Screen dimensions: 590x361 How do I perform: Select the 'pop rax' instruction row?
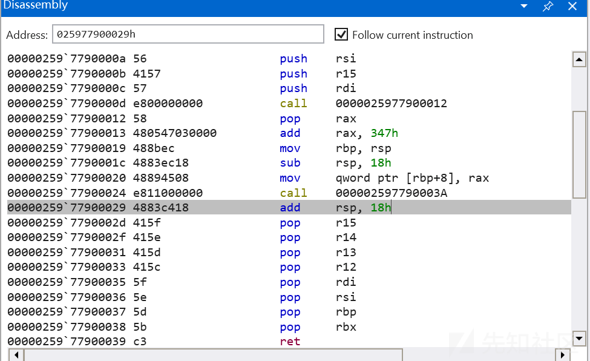point(289,118)
